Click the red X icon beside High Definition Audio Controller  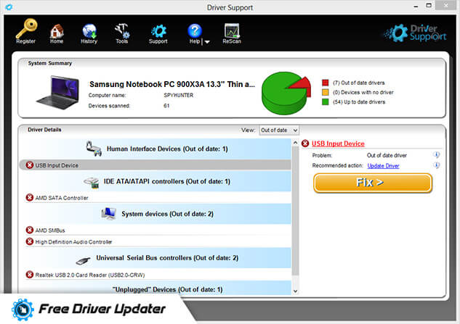tap(30, 241)
